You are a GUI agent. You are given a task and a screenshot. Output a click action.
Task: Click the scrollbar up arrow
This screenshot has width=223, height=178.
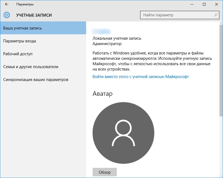tap(221, 23)
